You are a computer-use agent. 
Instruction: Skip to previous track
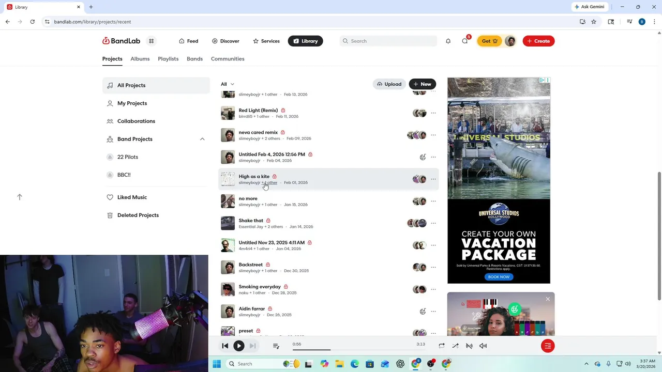pyautogui.click(x=225, y=346)
